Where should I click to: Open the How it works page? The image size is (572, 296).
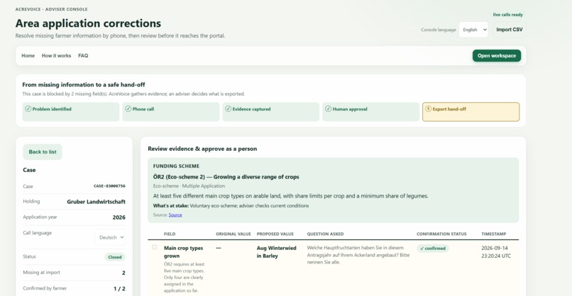pyautogui.click(x=56, y=56)
